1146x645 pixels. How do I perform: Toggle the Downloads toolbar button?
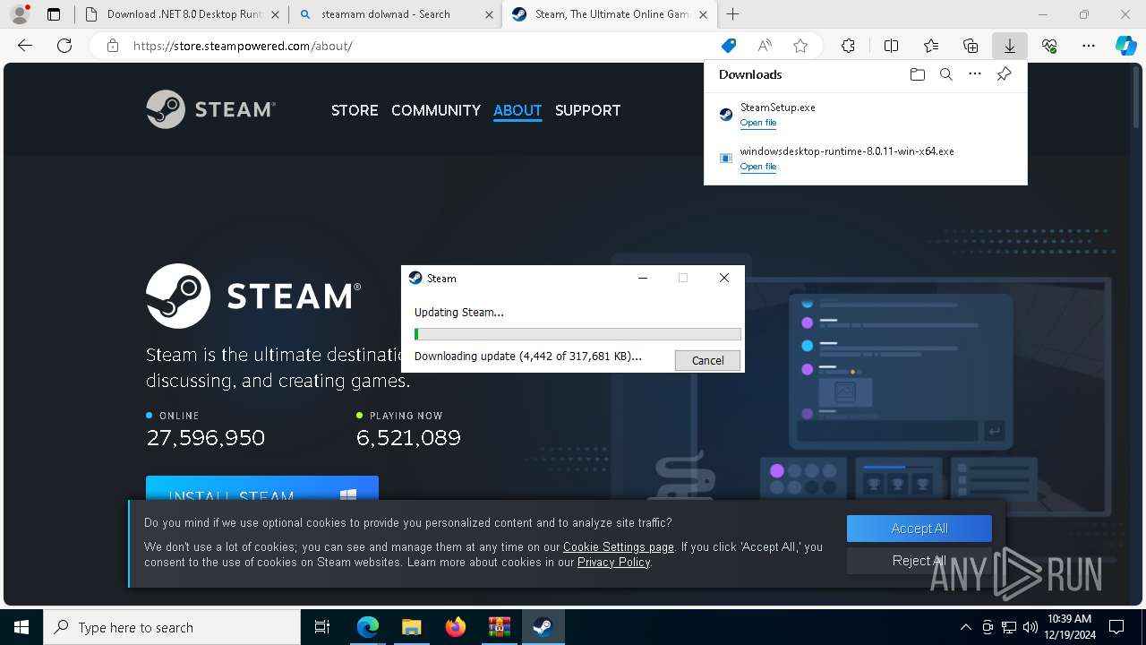[1010, 46]
